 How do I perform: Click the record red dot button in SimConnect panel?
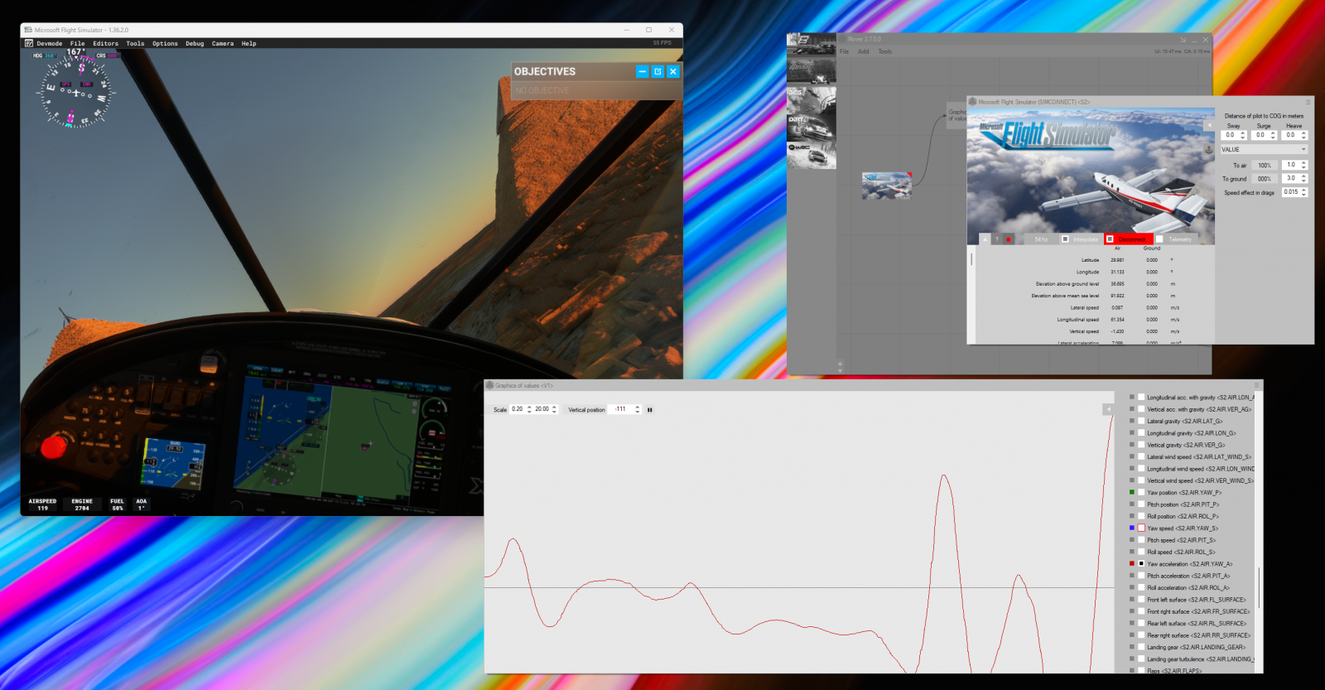point(1009,239)
